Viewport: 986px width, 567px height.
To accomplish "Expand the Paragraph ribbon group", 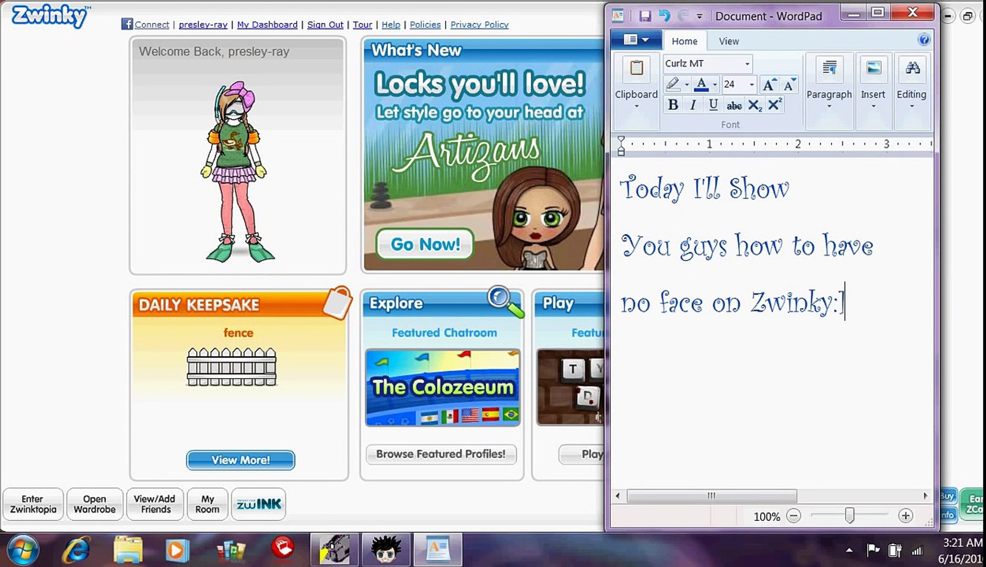I will point(830,105).
